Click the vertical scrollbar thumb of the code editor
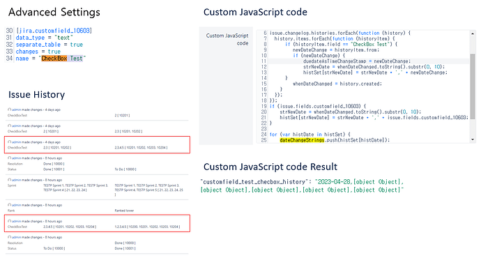Screen dimensions: 481x258 coord(473,86)
